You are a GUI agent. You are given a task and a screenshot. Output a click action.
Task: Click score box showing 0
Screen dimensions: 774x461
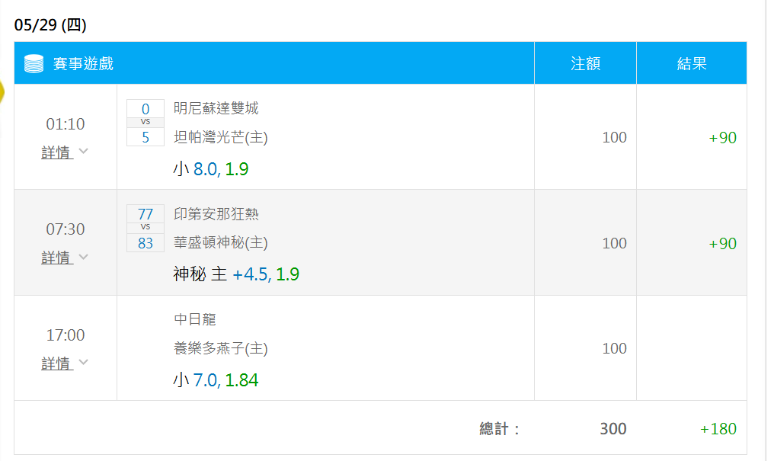click(x=145, y=109)
